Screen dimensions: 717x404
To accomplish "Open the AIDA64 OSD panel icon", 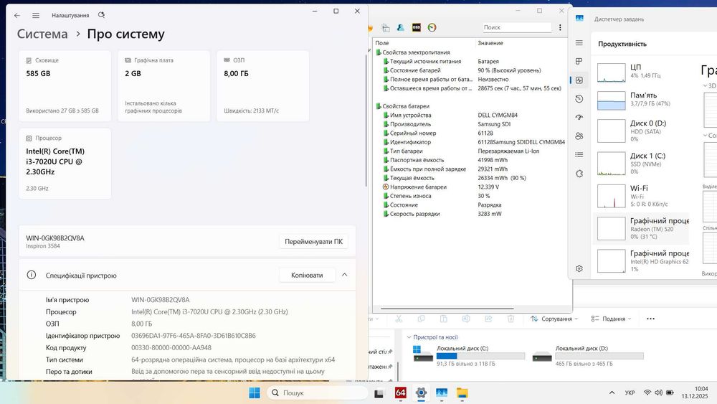I will [x=416, y=27].
